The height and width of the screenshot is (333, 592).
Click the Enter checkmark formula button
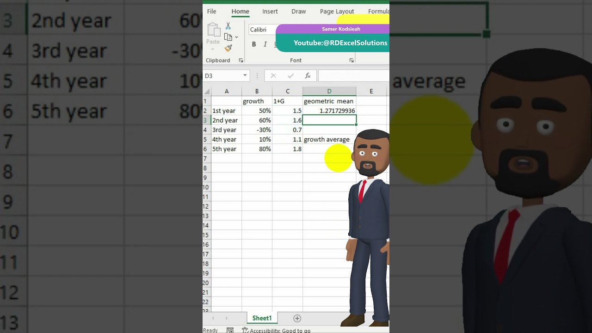[x=290, y=76]
